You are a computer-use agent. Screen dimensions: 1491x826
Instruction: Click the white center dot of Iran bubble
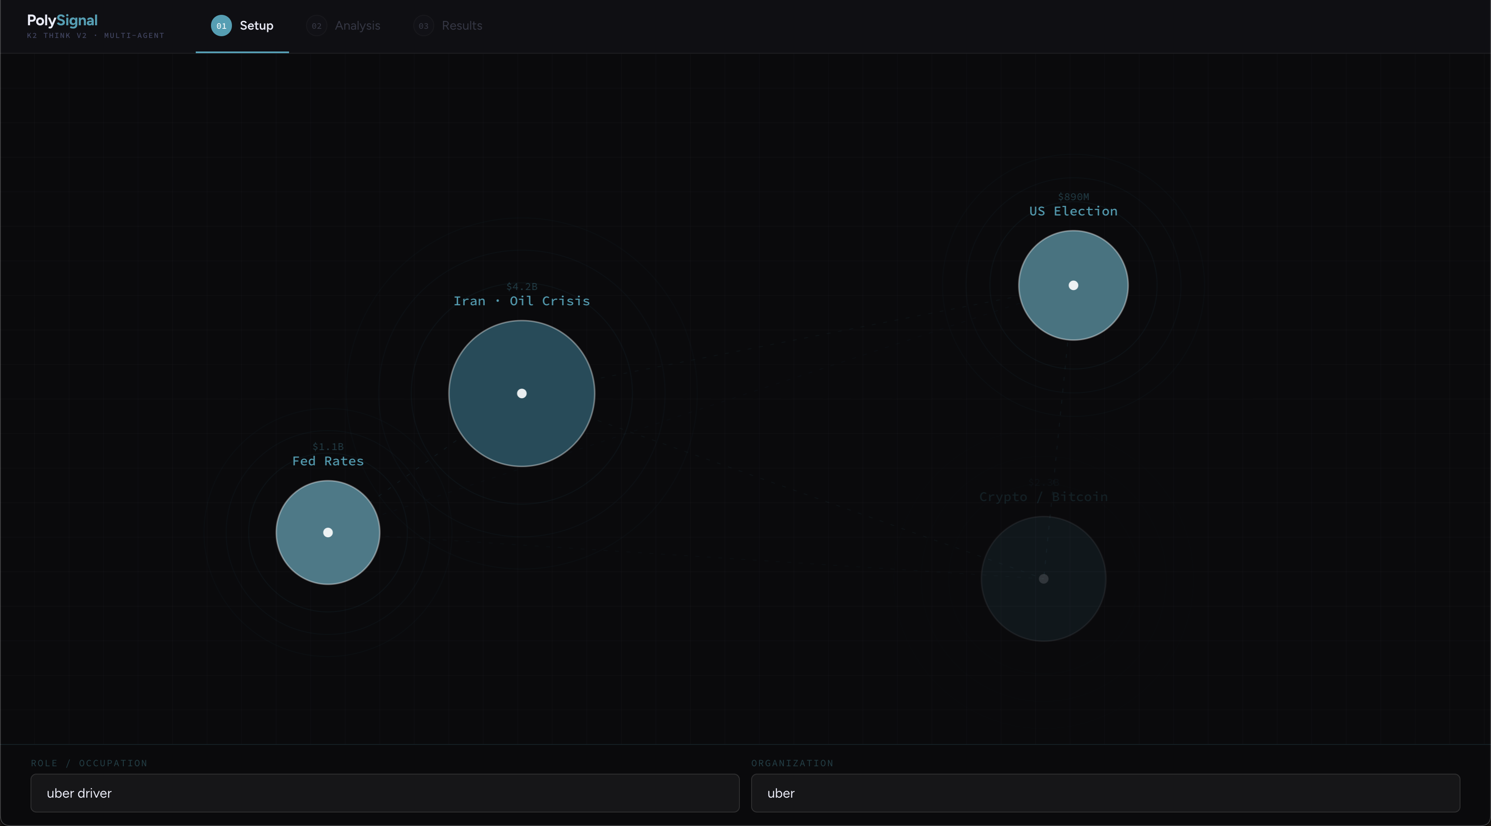click(x=521, y=394)
